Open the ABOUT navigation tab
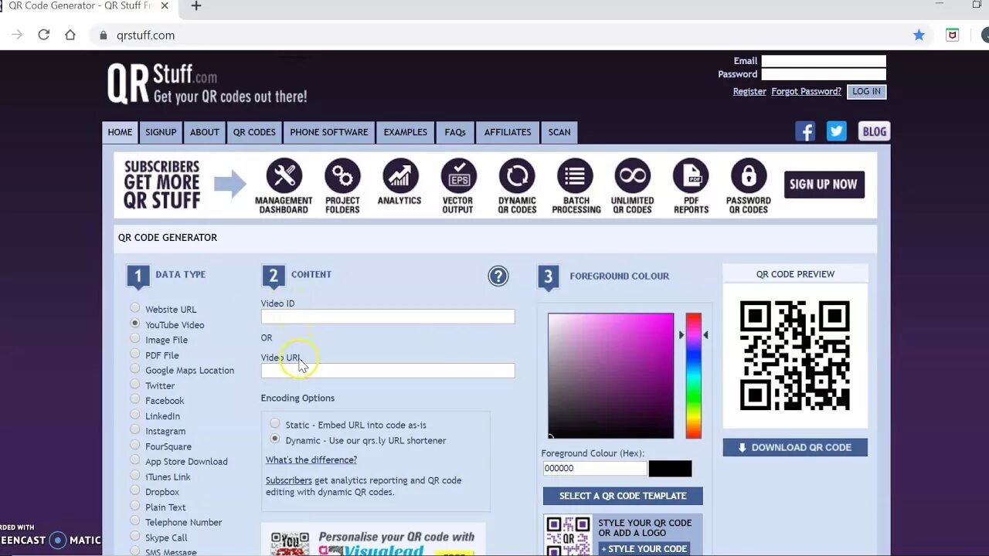Image resolution: width=989 pixels, height=556 pixels. pyautogui.click(x=205, y=132)
